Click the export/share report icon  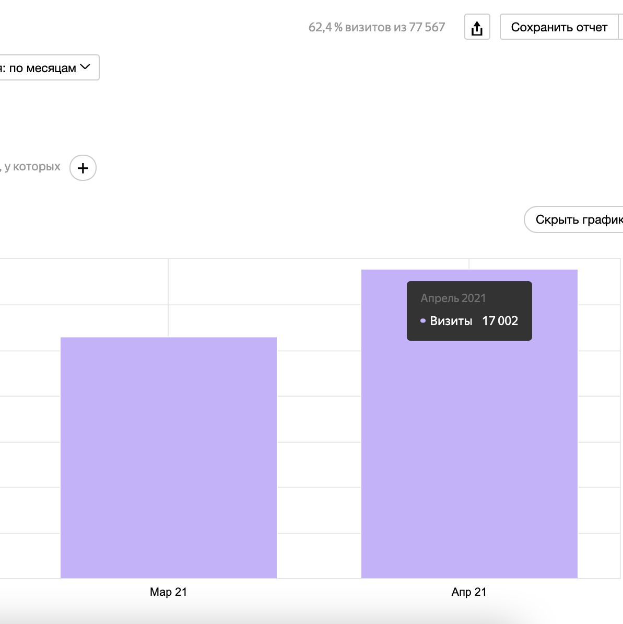tap(477, 27)
